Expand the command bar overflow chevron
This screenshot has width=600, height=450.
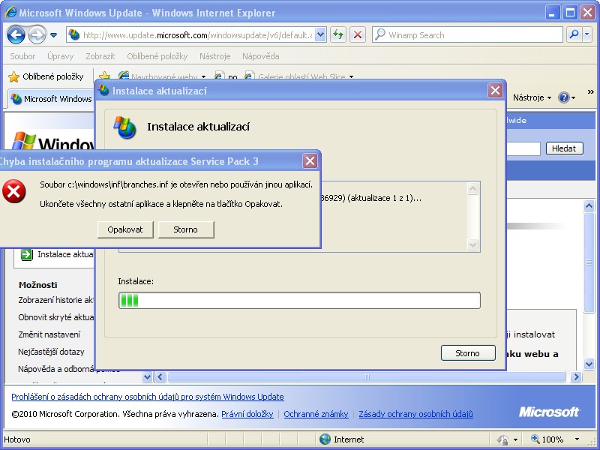click(x=591, y=91)
